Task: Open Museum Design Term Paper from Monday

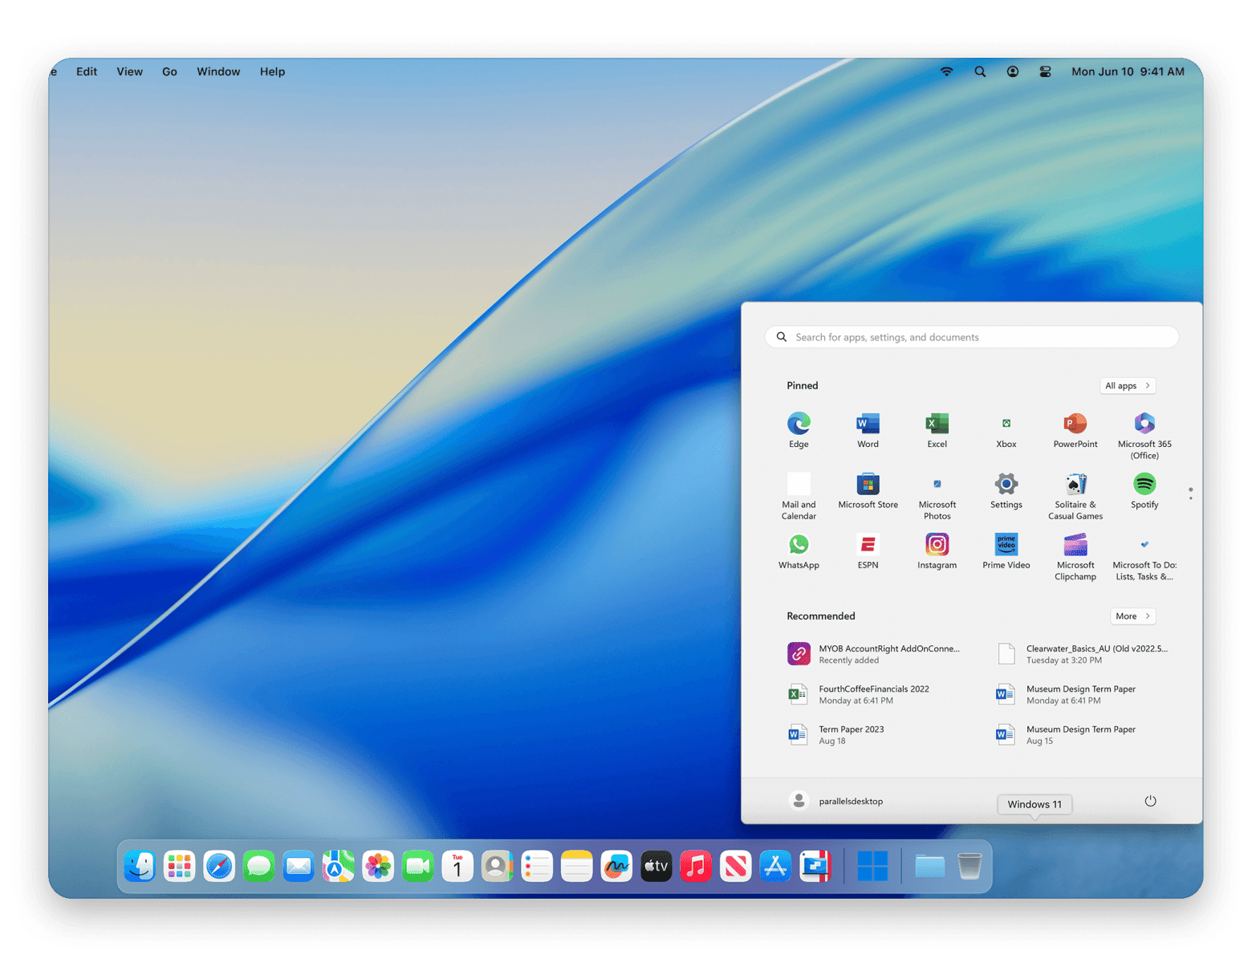Action: [1066, 694]
